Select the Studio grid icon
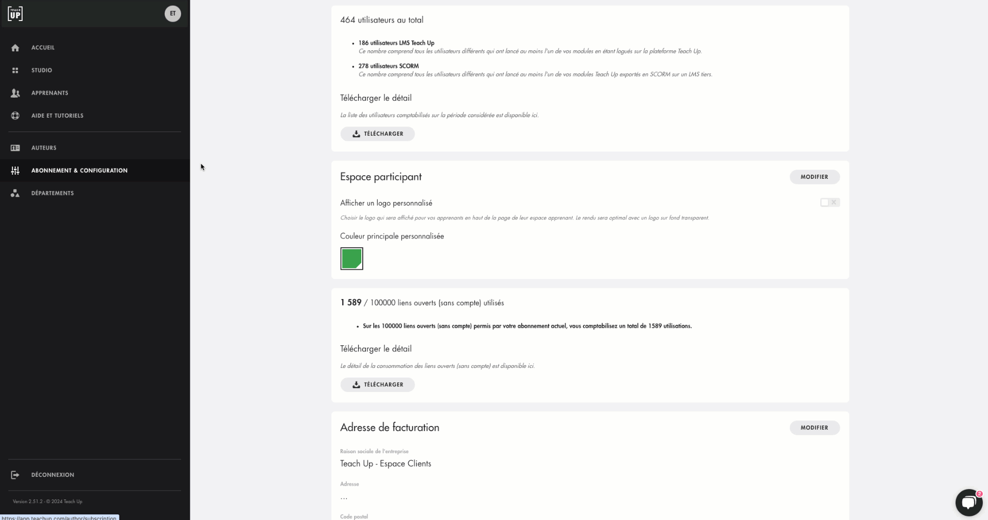988x520 pixels. (15, 70)
